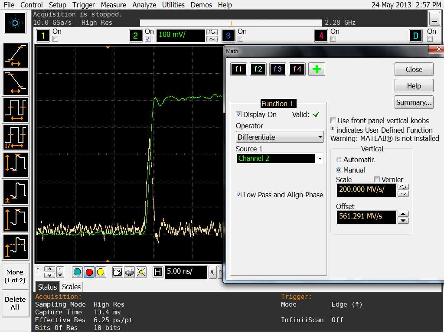Toggle channel 1 On checkbox

[x=55, y=39]
